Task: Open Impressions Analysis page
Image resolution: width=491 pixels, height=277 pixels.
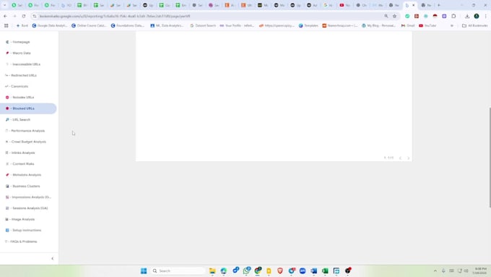Action: [28, 197]
